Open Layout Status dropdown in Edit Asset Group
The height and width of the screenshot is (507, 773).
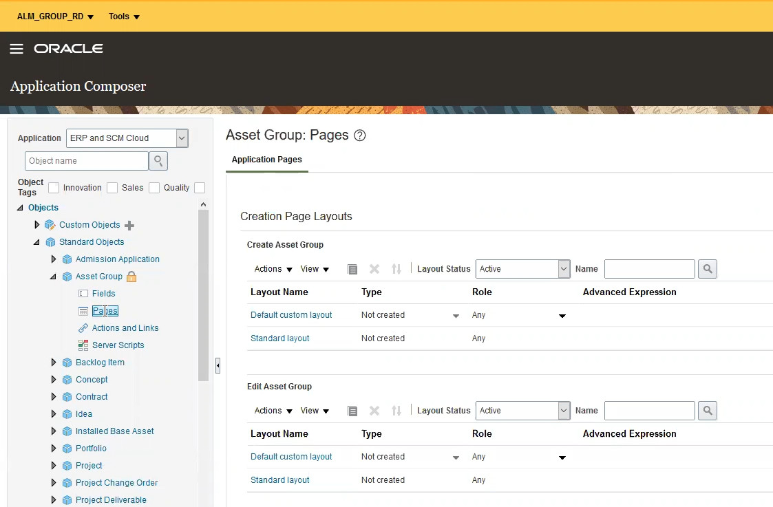click(564, 411)
